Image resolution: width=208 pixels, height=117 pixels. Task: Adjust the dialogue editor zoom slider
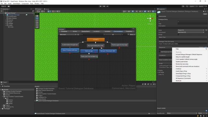point(113,34)
